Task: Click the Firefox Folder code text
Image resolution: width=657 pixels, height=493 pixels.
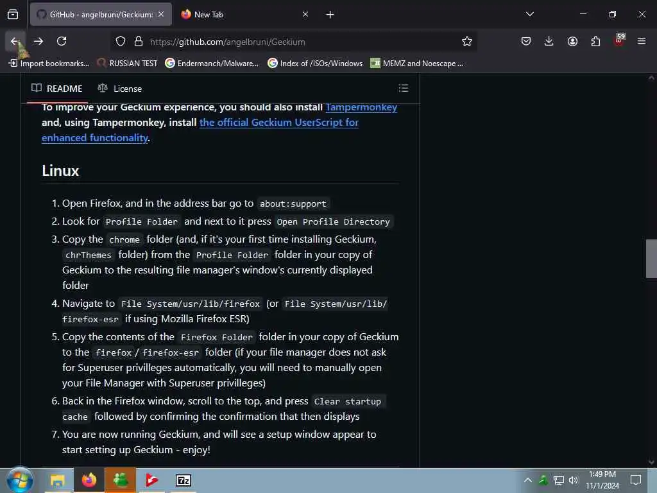Action: click(x=217, y=338)
